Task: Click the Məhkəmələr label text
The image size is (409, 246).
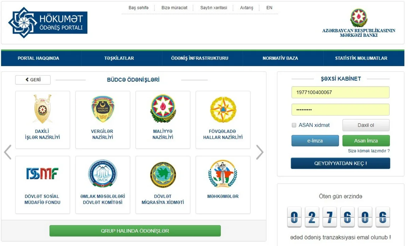Action: pos(223,196)
